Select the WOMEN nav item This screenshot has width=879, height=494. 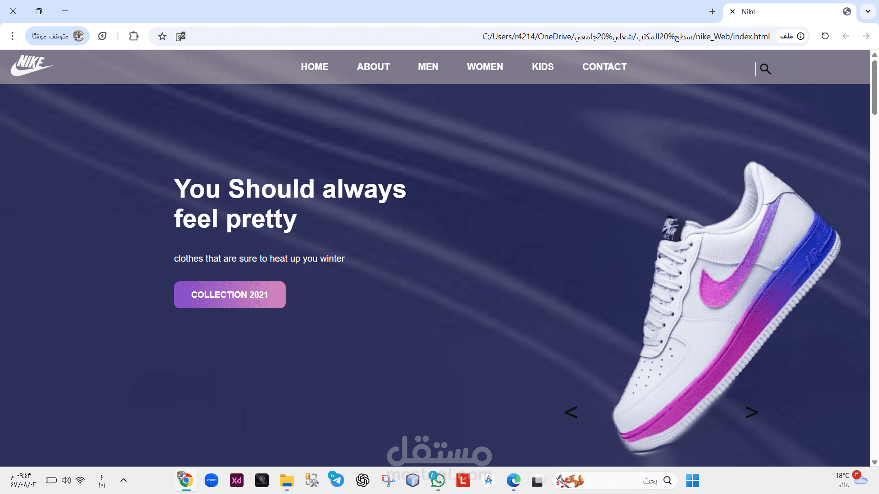485,67
